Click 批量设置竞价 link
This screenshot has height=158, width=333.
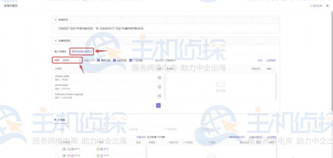click(256, 137)
